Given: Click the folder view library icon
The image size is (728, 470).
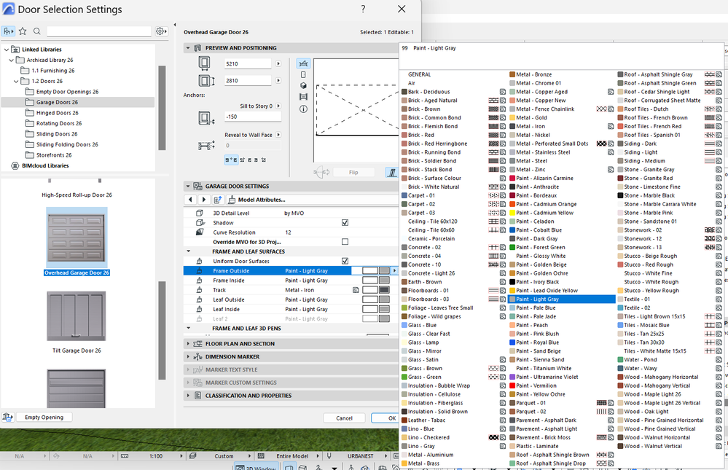Looking at the screenshot, I should point(8,31).
